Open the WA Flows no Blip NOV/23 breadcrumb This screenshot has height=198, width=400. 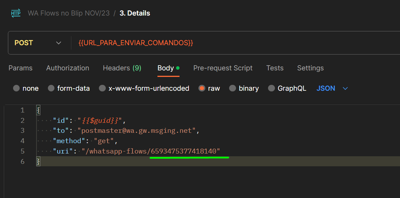click(69, 13)
